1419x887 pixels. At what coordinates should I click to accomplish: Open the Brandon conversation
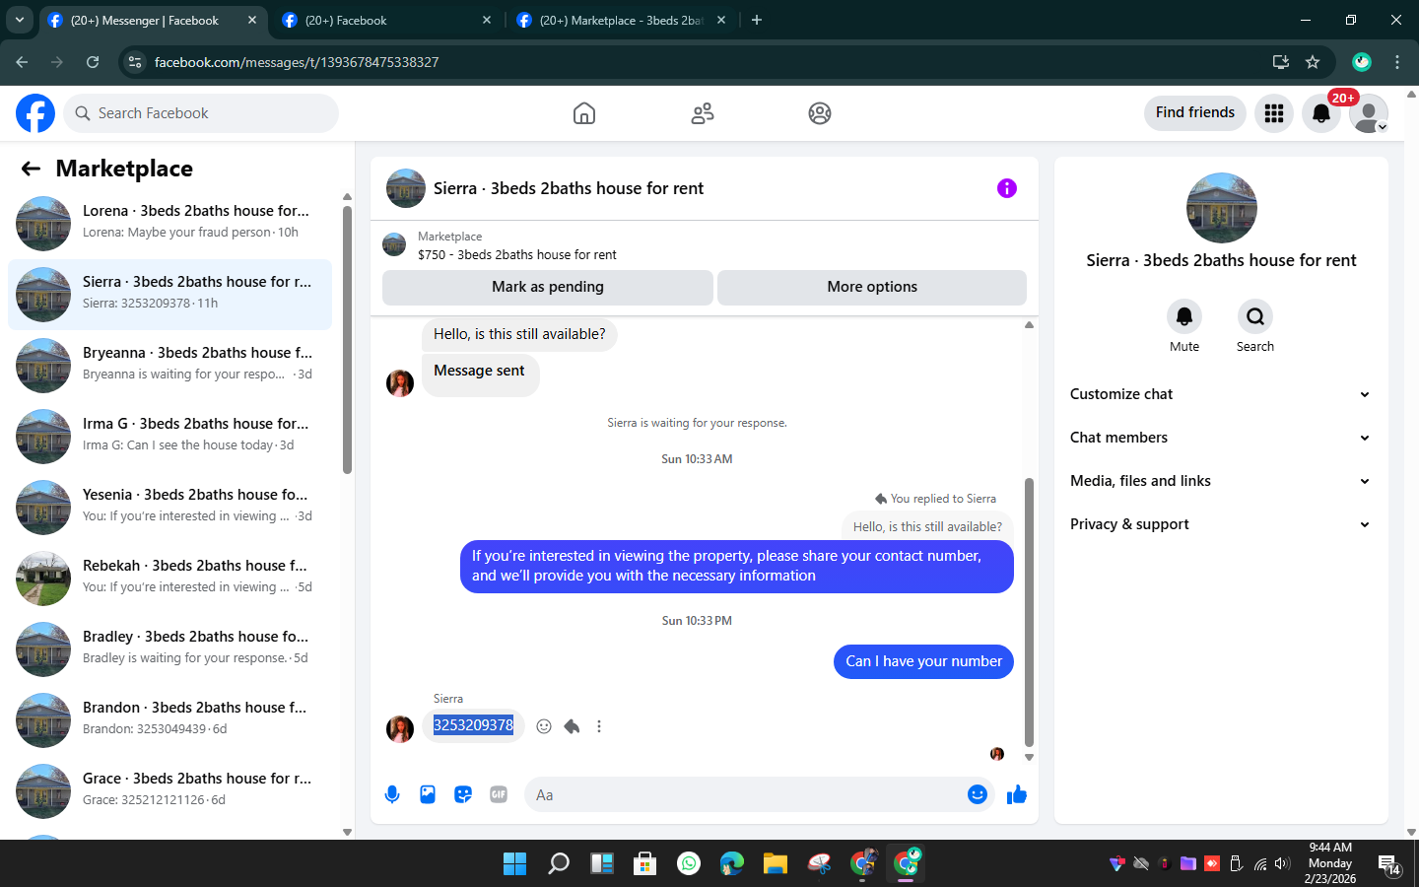[169, 720]
